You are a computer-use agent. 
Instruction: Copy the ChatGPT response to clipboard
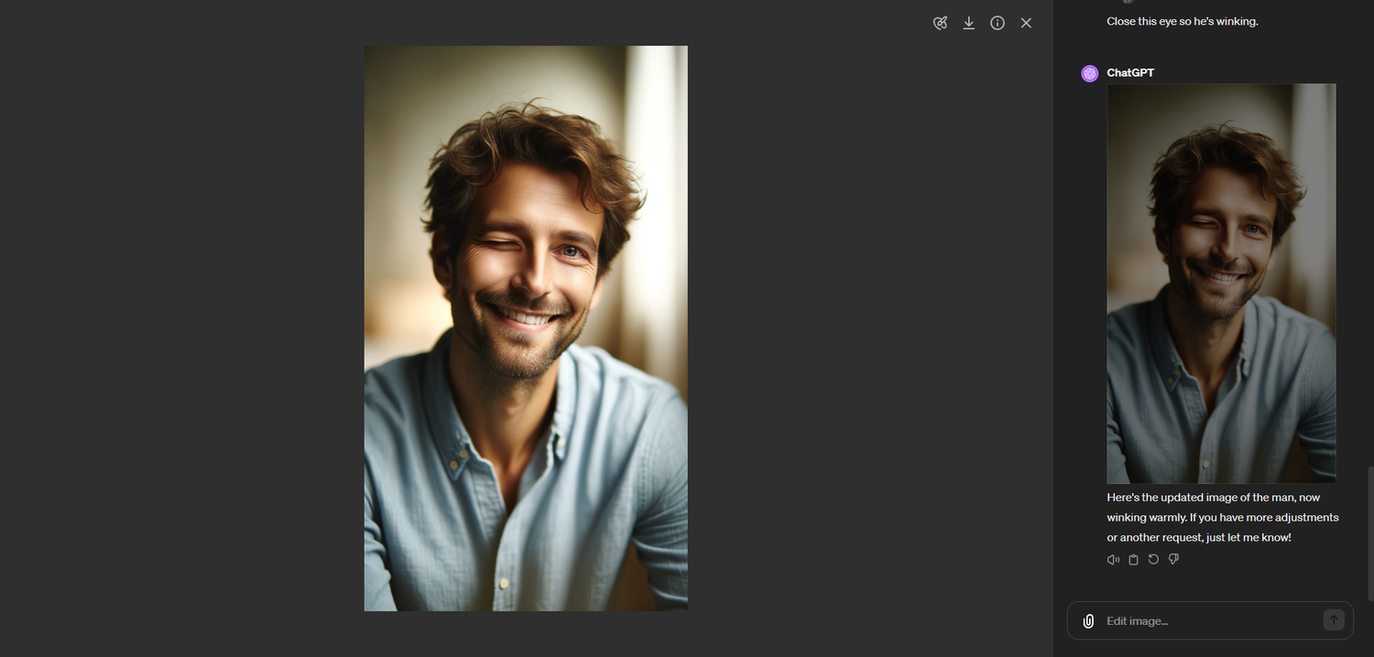1133,559
